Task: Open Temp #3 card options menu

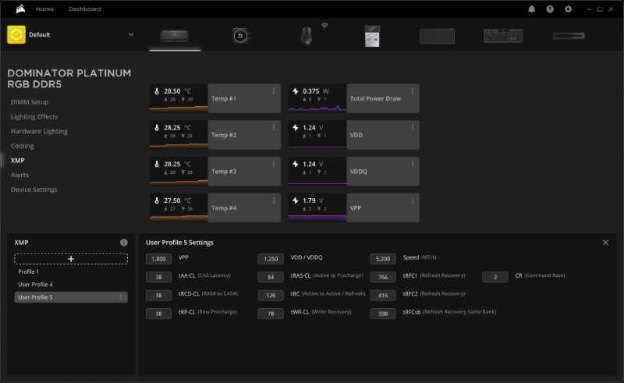Action: coord(274,164)
